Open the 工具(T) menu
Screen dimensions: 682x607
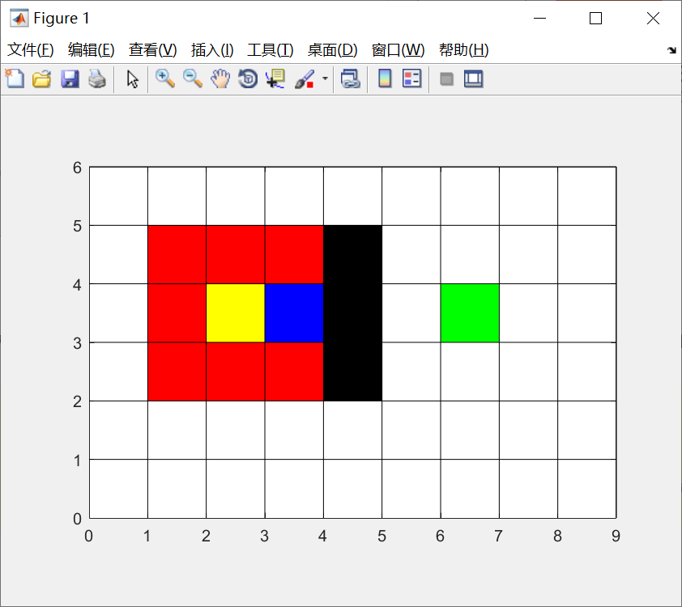click(x=270, y=50)
